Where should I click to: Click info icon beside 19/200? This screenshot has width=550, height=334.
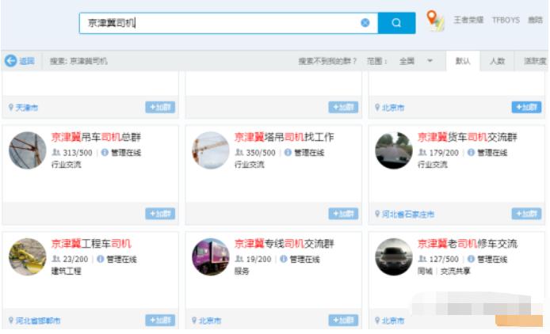pos(284,259)
